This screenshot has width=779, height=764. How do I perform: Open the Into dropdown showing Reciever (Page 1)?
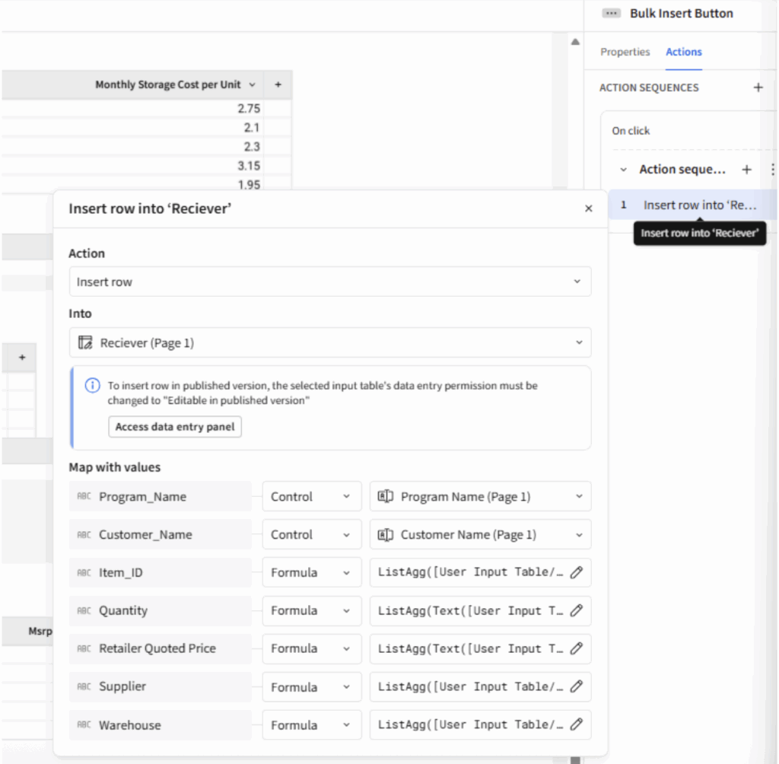(x=329, y=342)
